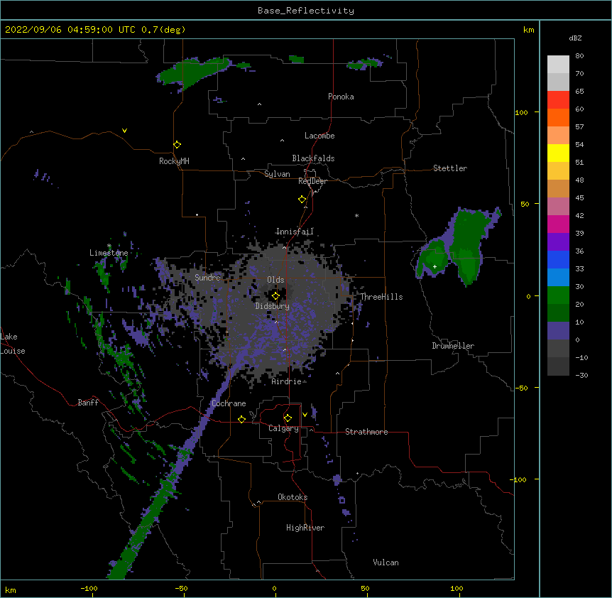Image resolution: width=612 pixels, height=598 pixels.
Task: Click the white plus marker in the green echo near Drumheller
Action: [x=435, y=266]
